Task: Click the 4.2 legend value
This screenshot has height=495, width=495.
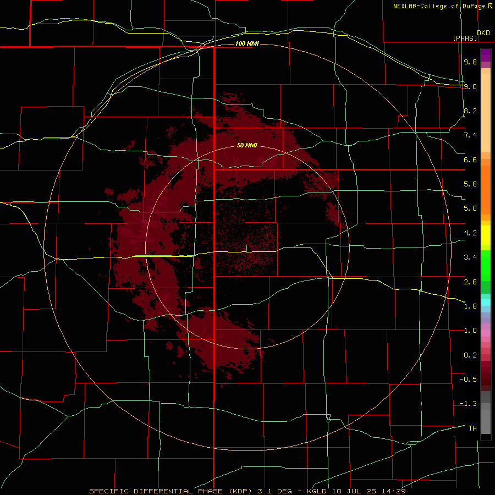Action: click(470, 233)
